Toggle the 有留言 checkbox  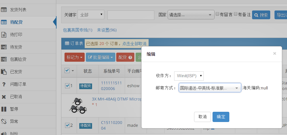tap(217, 14)
